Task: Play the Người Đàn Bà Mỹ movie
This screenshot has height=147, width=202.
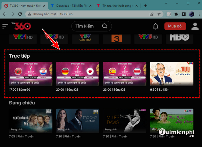Action: 31,121
